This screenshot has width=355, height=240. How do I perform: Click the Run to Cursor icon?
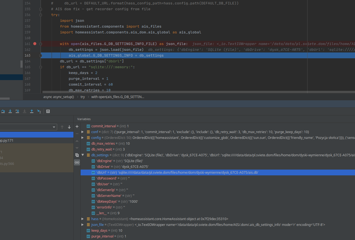coord(39,111)
